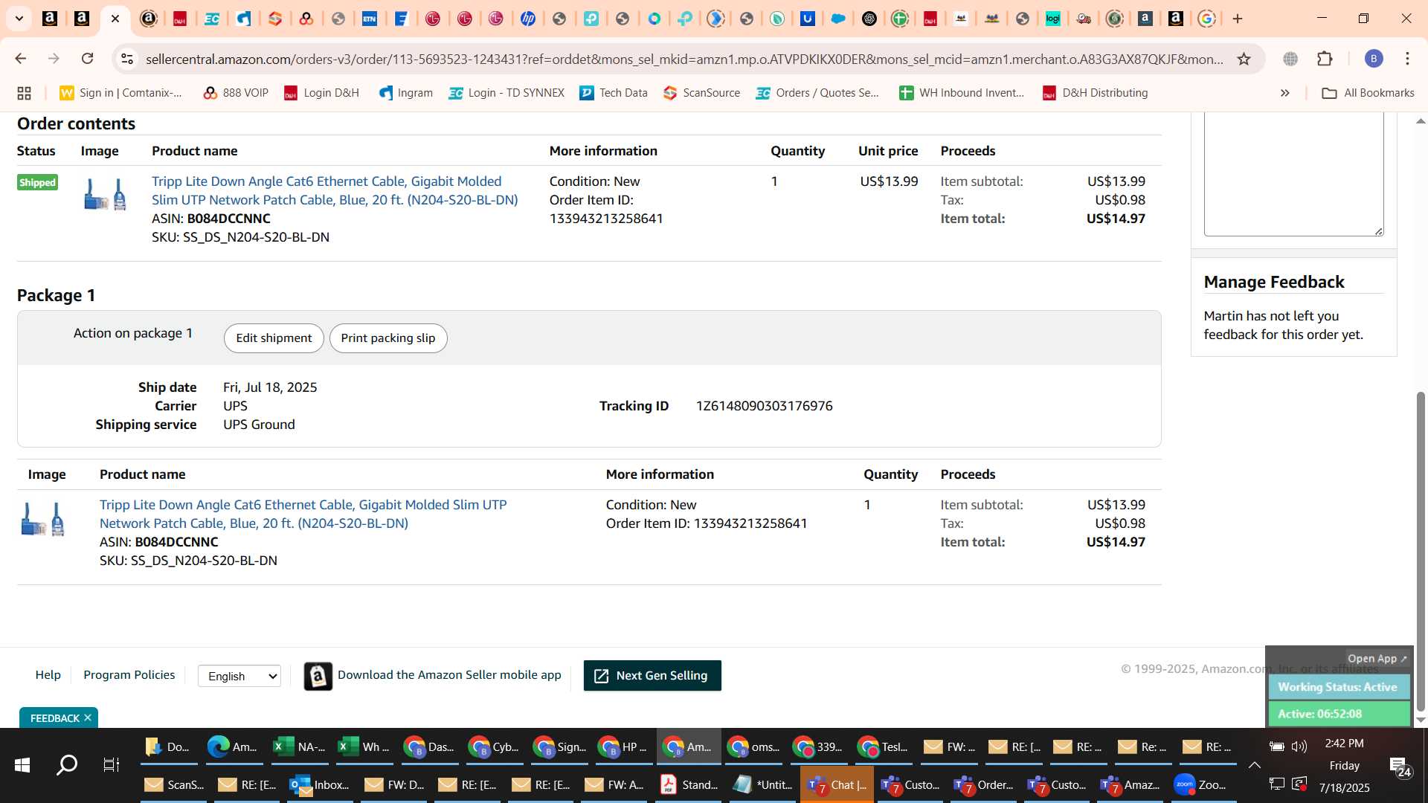Open the bookmarks apps grid icon

pyautogui.click(x=24, y=93)
